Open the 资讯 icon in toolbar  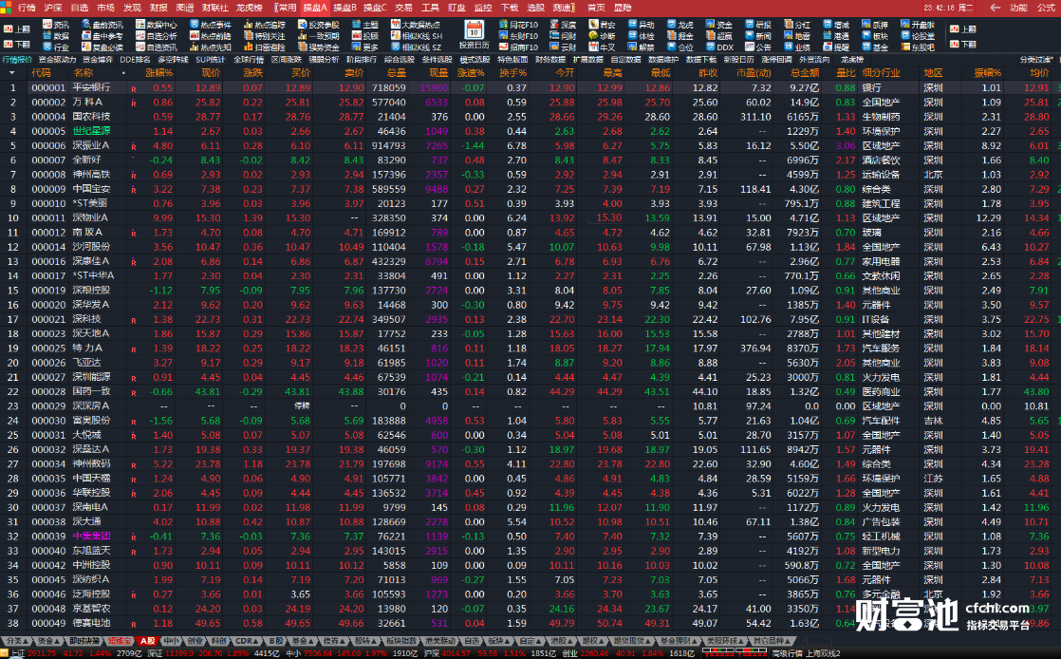[55, 25]
